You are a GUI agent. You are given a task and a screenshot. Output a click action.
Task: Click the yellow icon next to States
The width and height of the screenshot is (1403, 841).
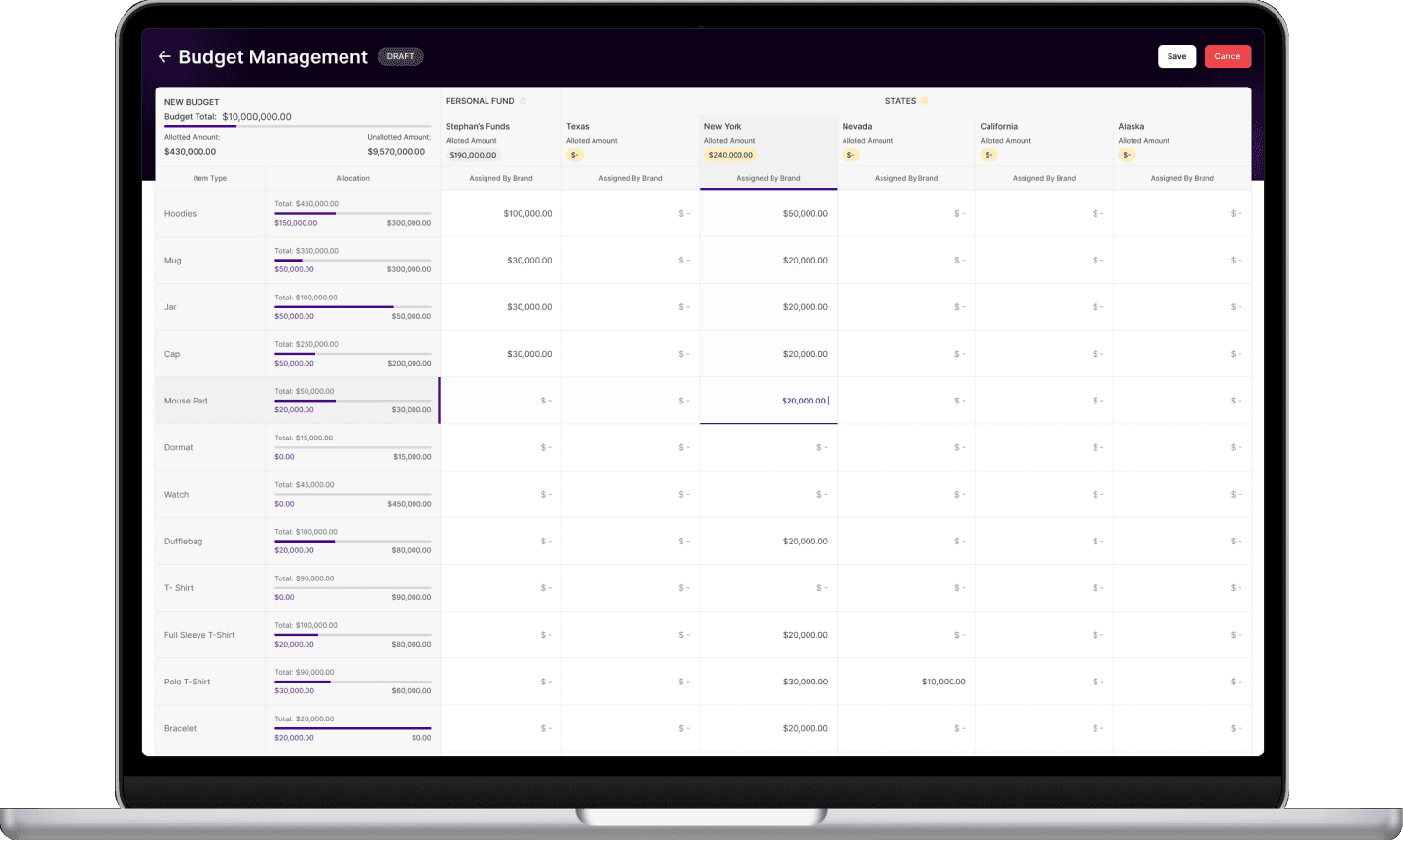924,101
